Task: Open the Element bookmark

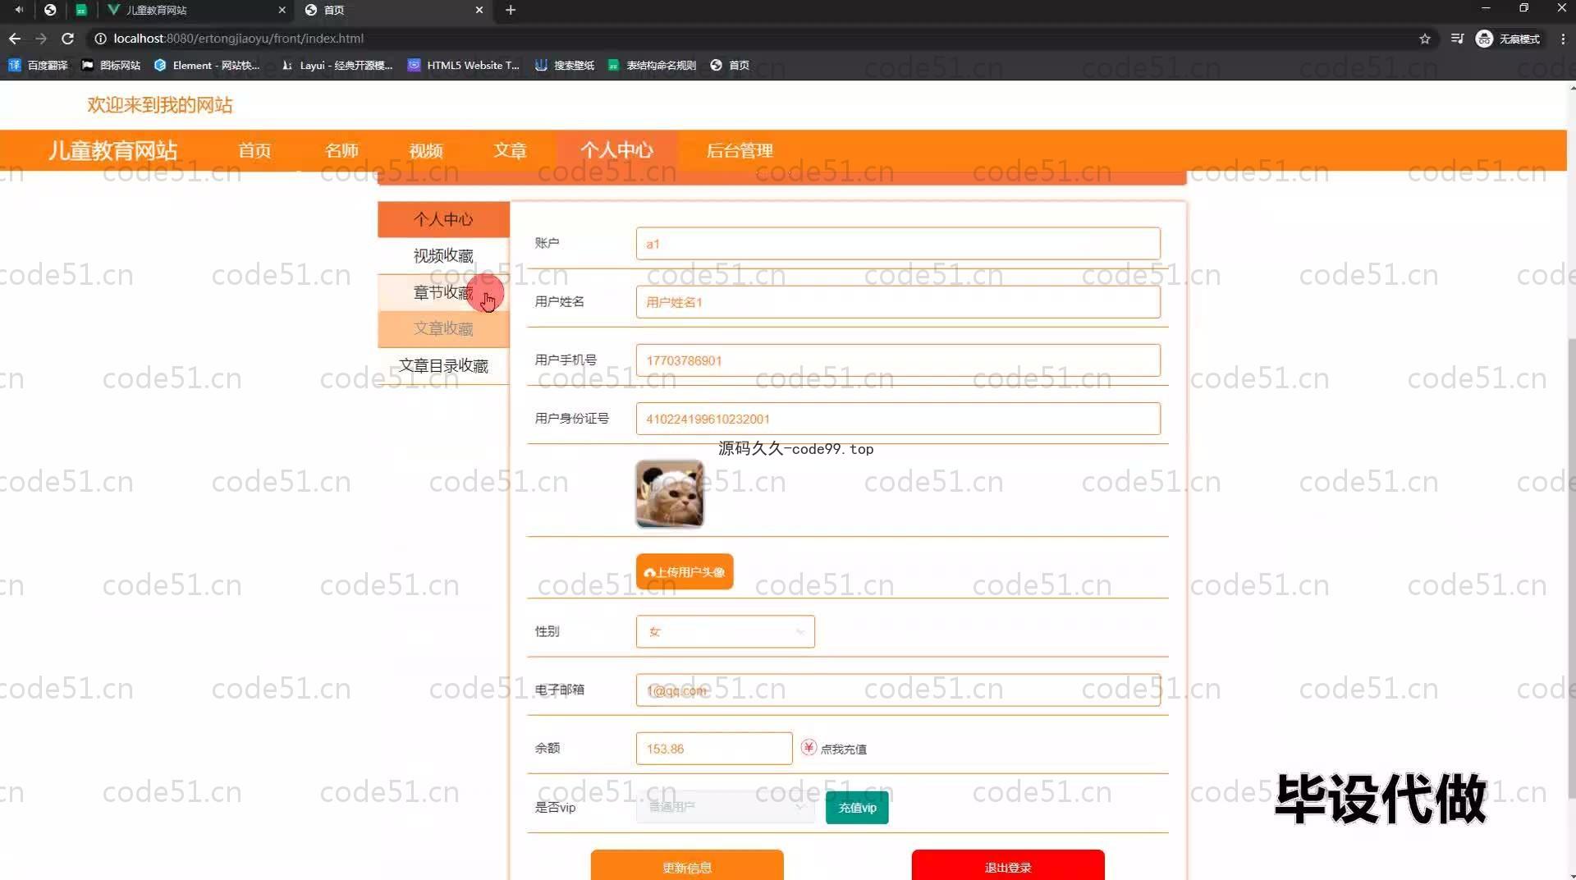Action: click(207, 65)
